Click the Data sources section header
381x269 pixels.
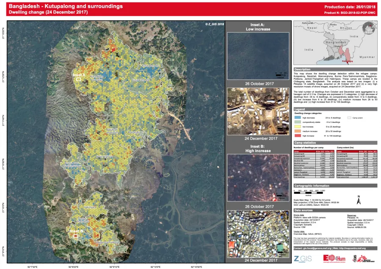304,210
